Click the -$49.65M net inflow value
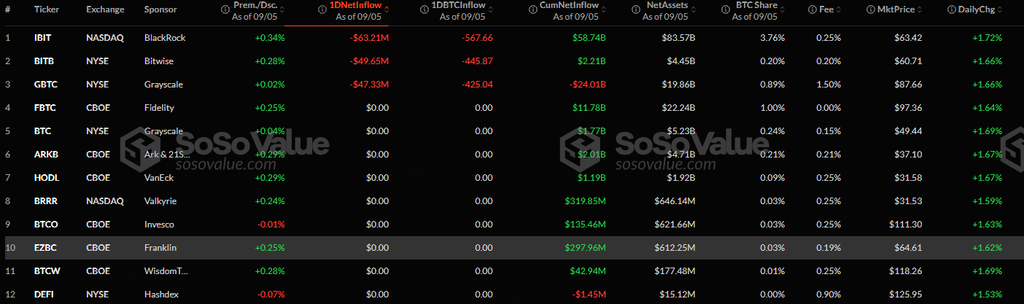 click(370, 61)
